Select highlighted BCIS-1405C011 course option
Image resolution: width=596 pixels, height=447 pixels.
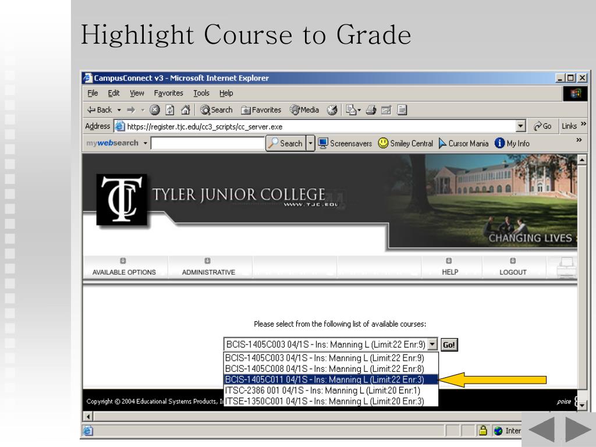pos(331,379)
